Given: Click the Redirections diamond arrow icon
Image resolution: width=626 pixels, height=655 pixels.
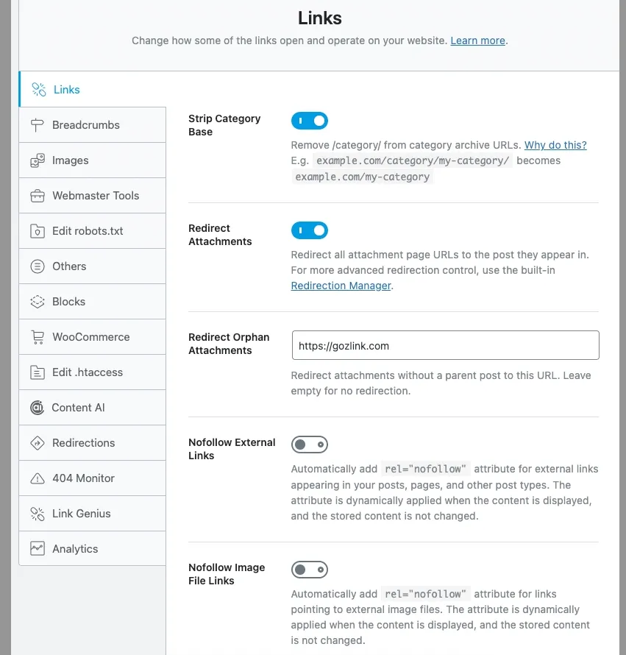Looking at the screenshot, I should tap(38, 443).
